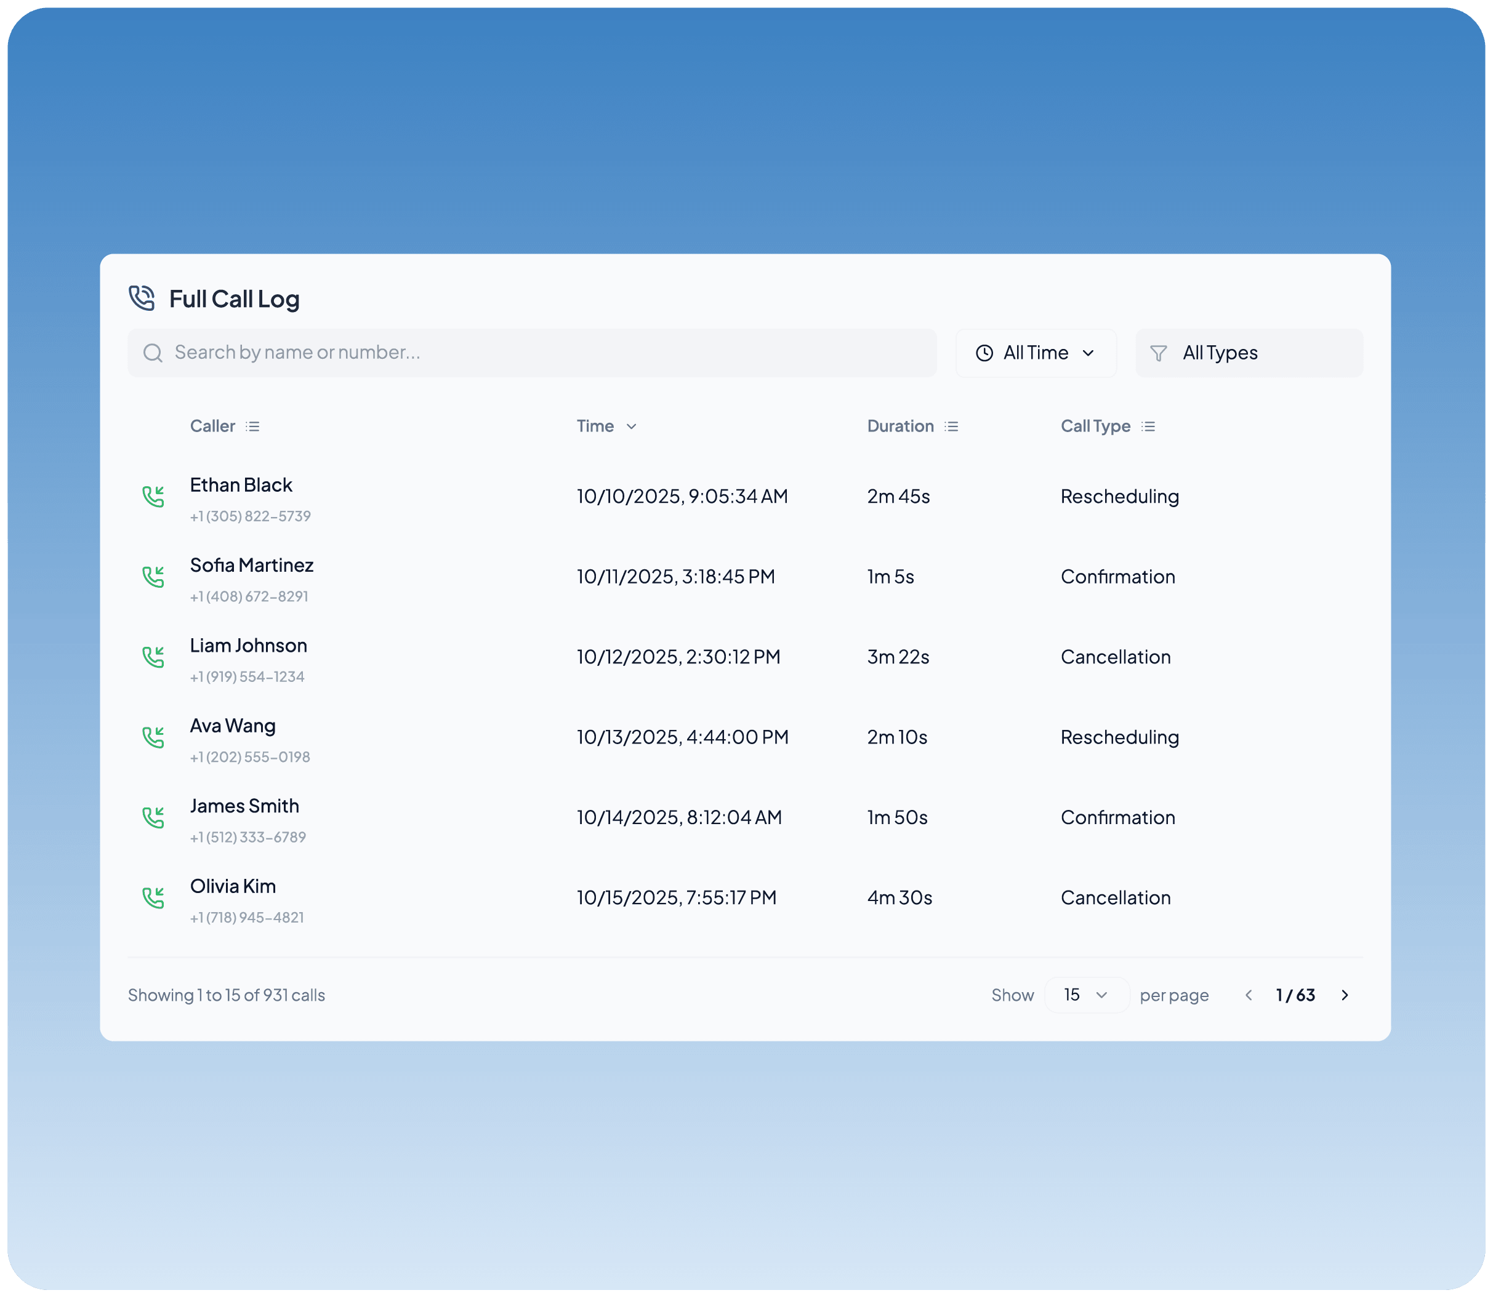Click the clock icon in All Time
Screen dimensions: 1493x1298
984,353
